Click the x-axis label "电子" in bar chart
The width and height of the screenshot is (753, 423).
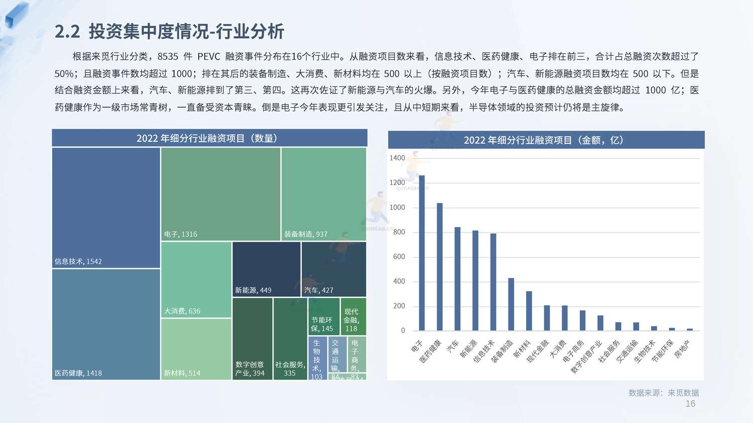coord(418,345)
